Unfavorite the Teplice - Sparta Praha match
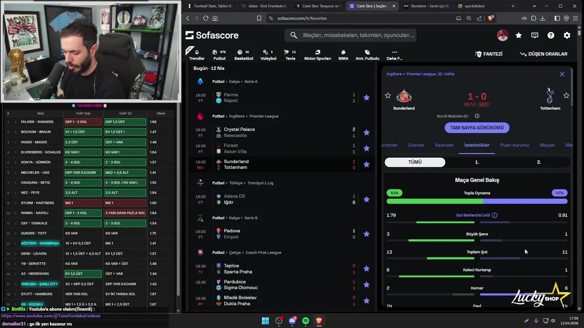584x328 pixels. pos(366,269)
